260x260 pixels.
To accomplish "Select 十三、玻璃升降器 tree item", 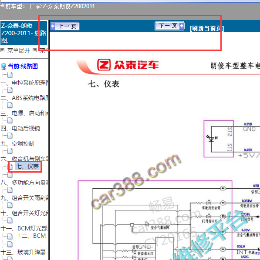I will [23, 252].
